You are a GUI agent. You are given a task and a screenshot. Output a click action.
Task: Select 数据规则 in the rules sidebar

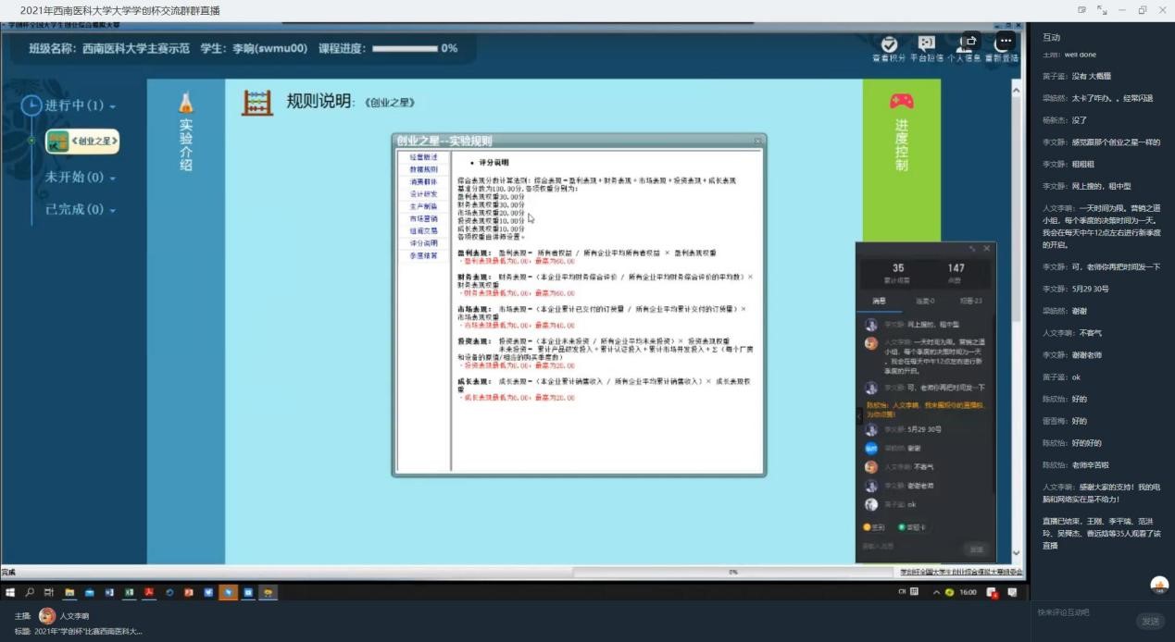[423, 169]
